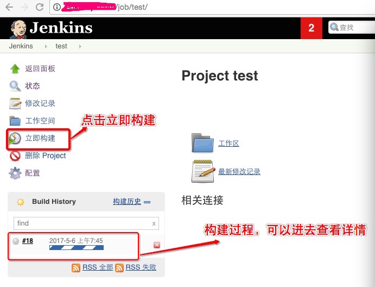Open 配置 sidebar link

point(33,173)
